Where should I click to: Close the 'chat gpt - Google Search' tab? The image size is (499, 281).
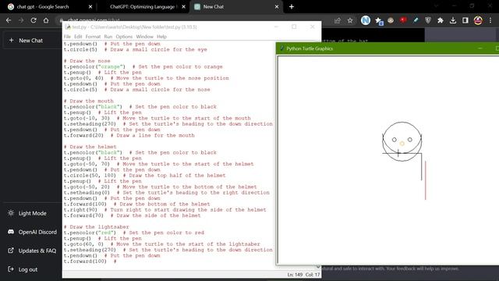90,7
